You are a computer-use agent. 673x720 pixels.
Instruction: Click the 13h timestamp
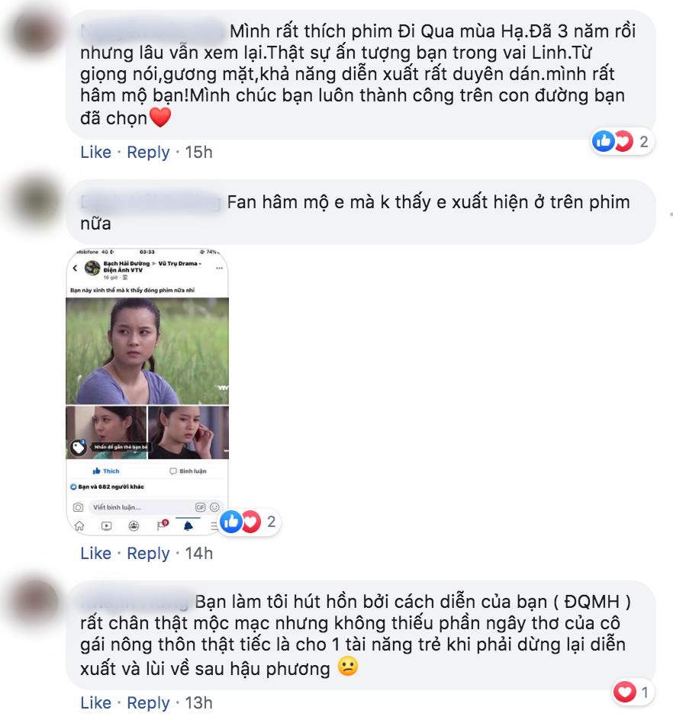tap(199, 702)
